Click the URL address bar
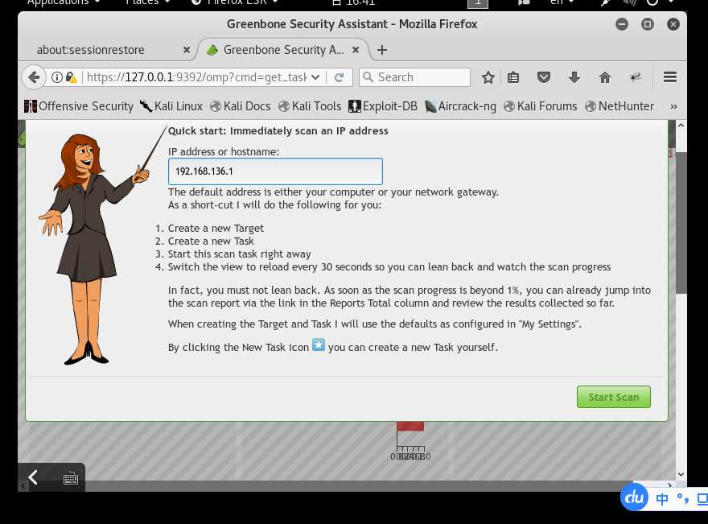 point(196,77)
